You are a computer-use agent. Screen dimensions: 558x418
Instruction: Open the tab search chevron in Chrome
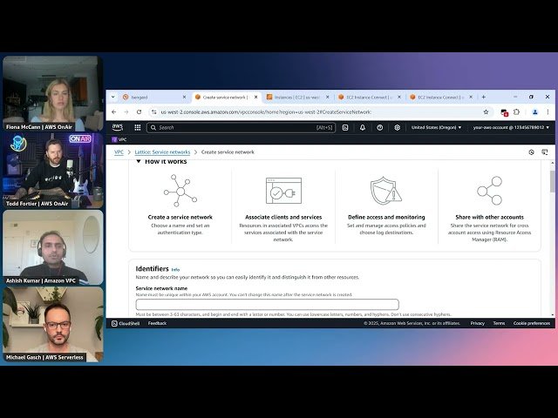click(x=112, y=97)
